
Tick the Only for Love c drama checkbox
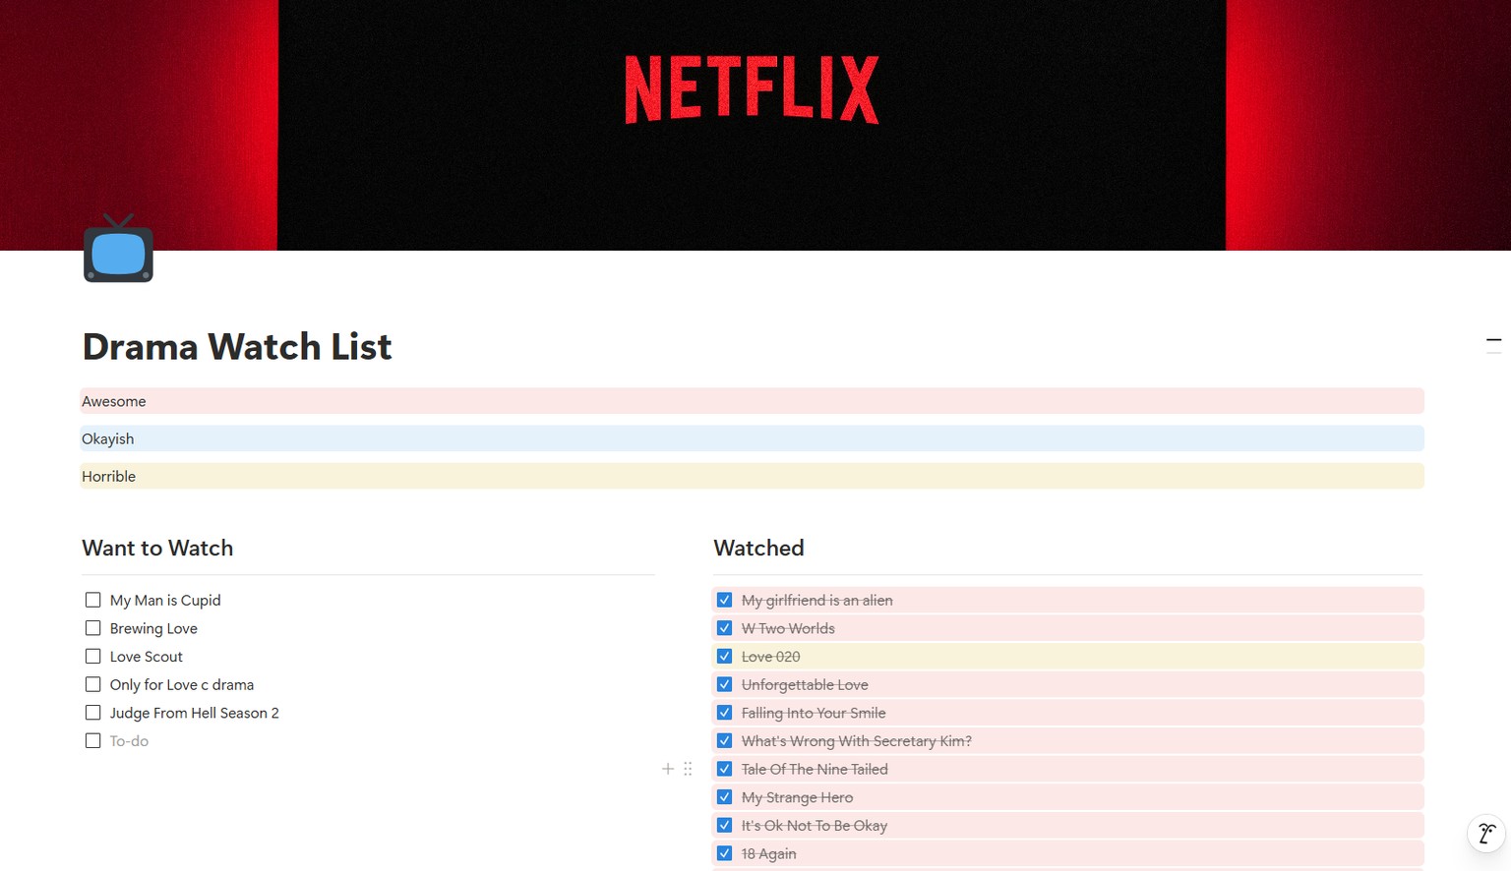coord(92,684)
